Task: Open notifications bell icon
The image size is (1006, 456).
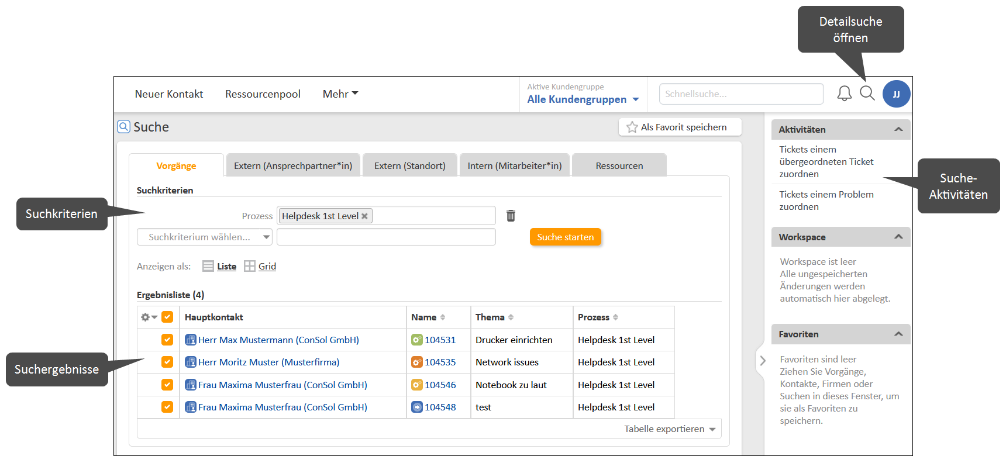Action: tap(844, 94)
